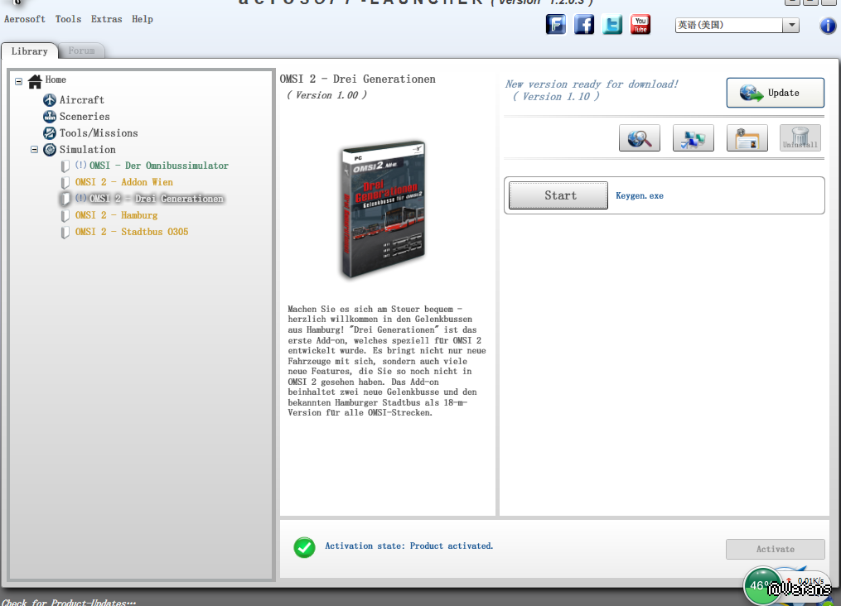This screenshot has height=606, width=841.
Task: Open the Tools menu
Action: point(68,19)
